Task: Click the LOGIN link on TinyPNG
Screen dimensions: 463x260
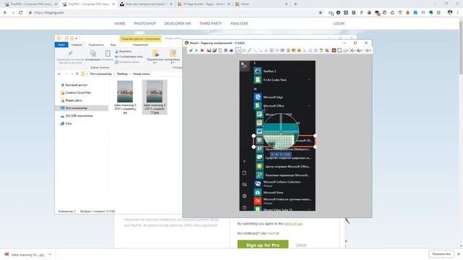Action: click(339, 24)
